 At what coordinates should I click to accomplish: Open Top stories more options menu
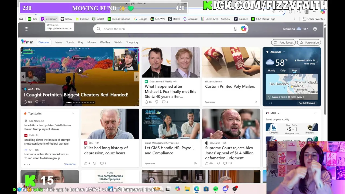[x=73, y=113]
